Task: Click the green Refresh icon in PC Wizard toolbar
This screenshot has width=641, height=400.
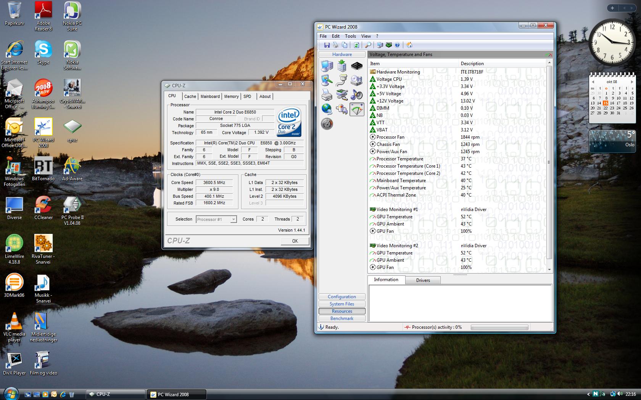Action: tap(356, 45)
